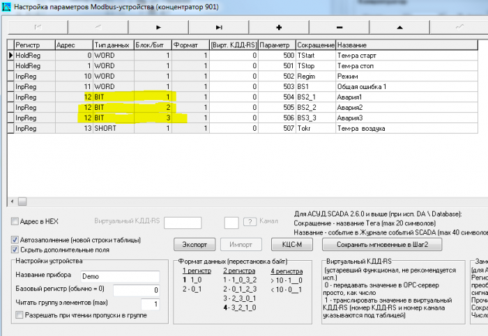The width and height of the screenshot is (488, 336).
Task: Delete row with minus navigator button
Action: pos(340,27)
